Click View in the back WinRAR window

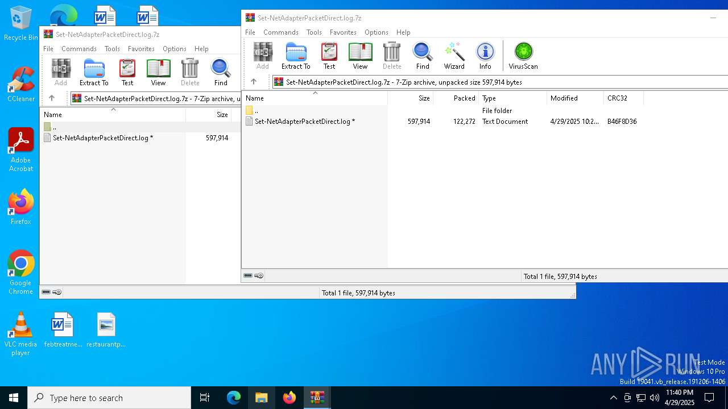(158, 72)
